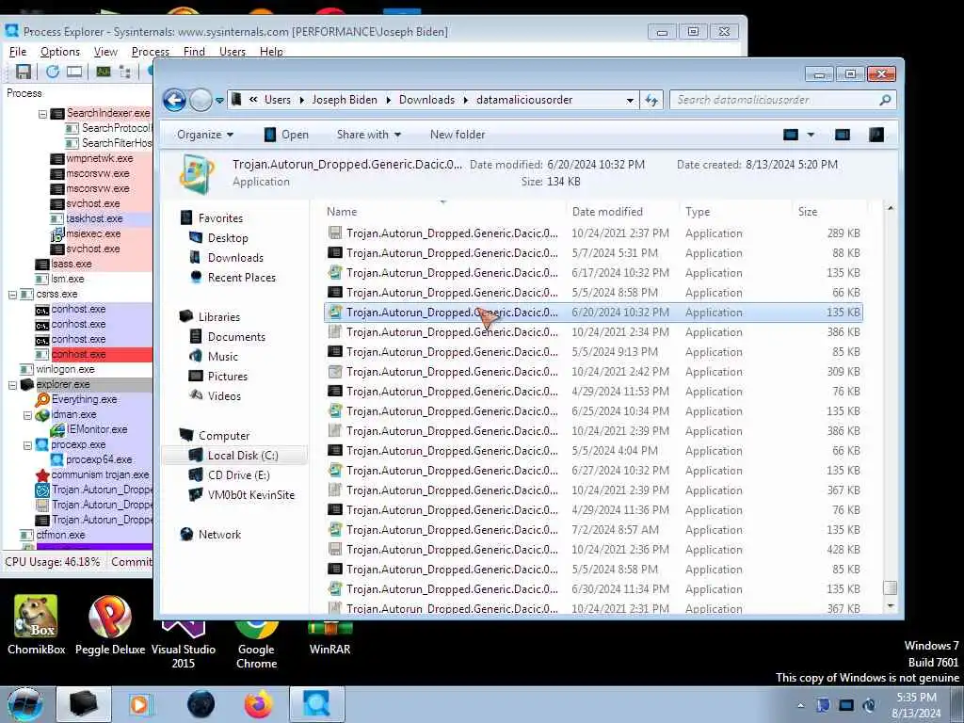Click the Peggle Deluxe desktop icon
Viewport: 964px width, 723px height.
(110, 625)
